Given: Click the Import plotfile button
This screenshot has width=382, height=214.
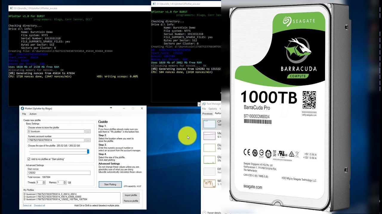Looking at the screenshot, I should pyautogui.click(x=131, y=195).
